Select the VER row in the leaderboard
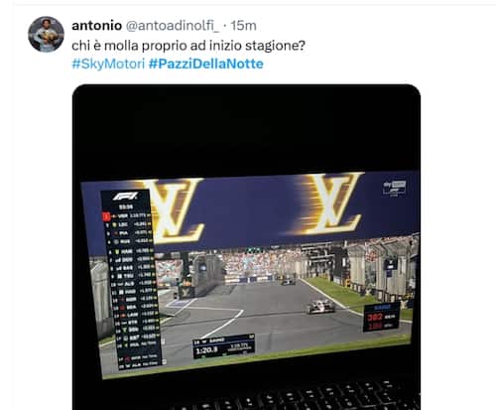This screenshot has height=410, width=496. [126, 216]
